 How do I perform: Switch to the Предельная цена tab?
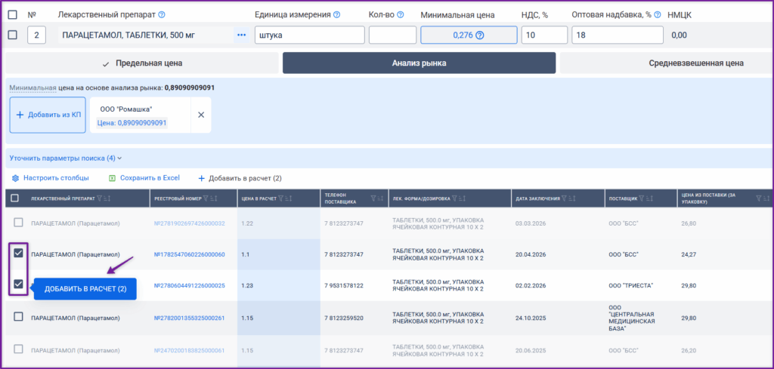click(142, 63)
